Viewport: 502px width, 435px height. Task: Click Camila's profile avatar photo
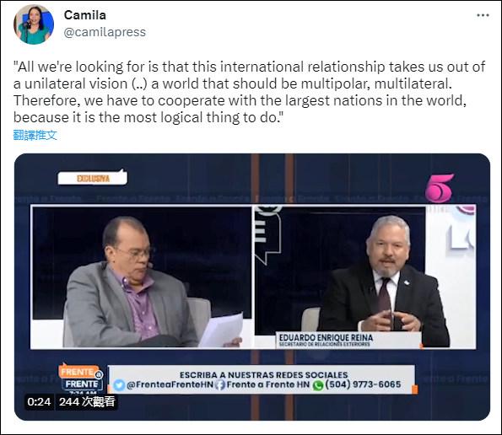(34, 24)
